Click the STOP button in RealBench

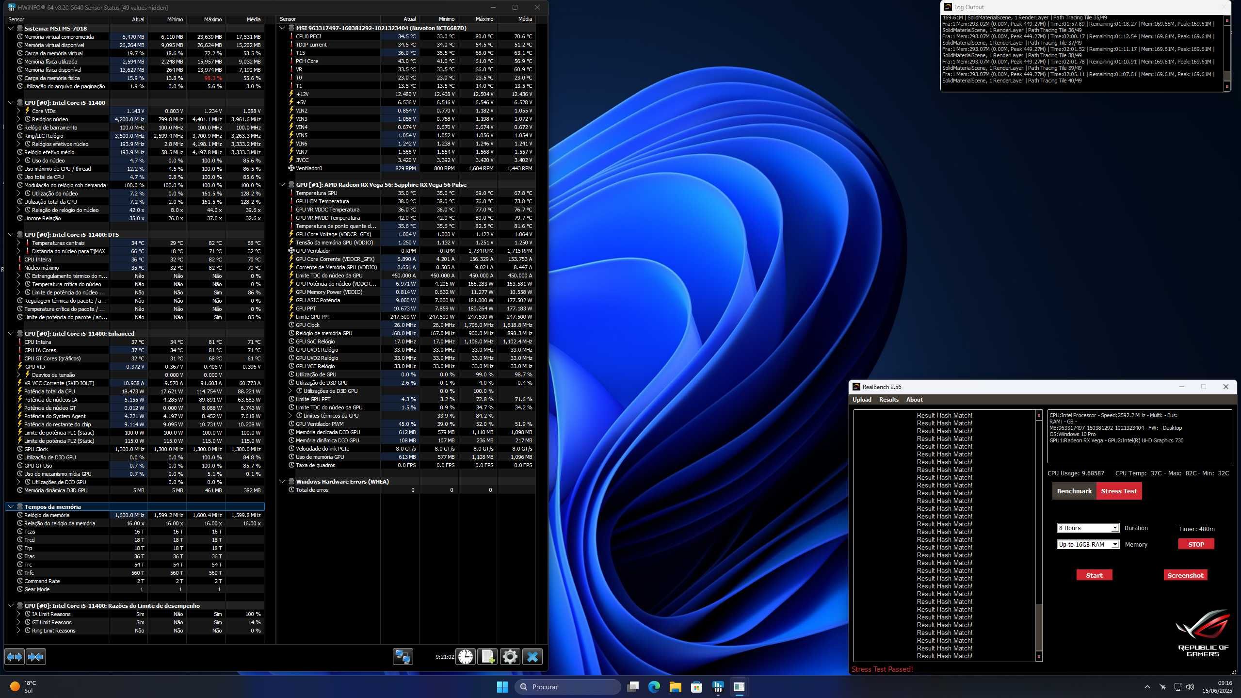click(1196, 544)
